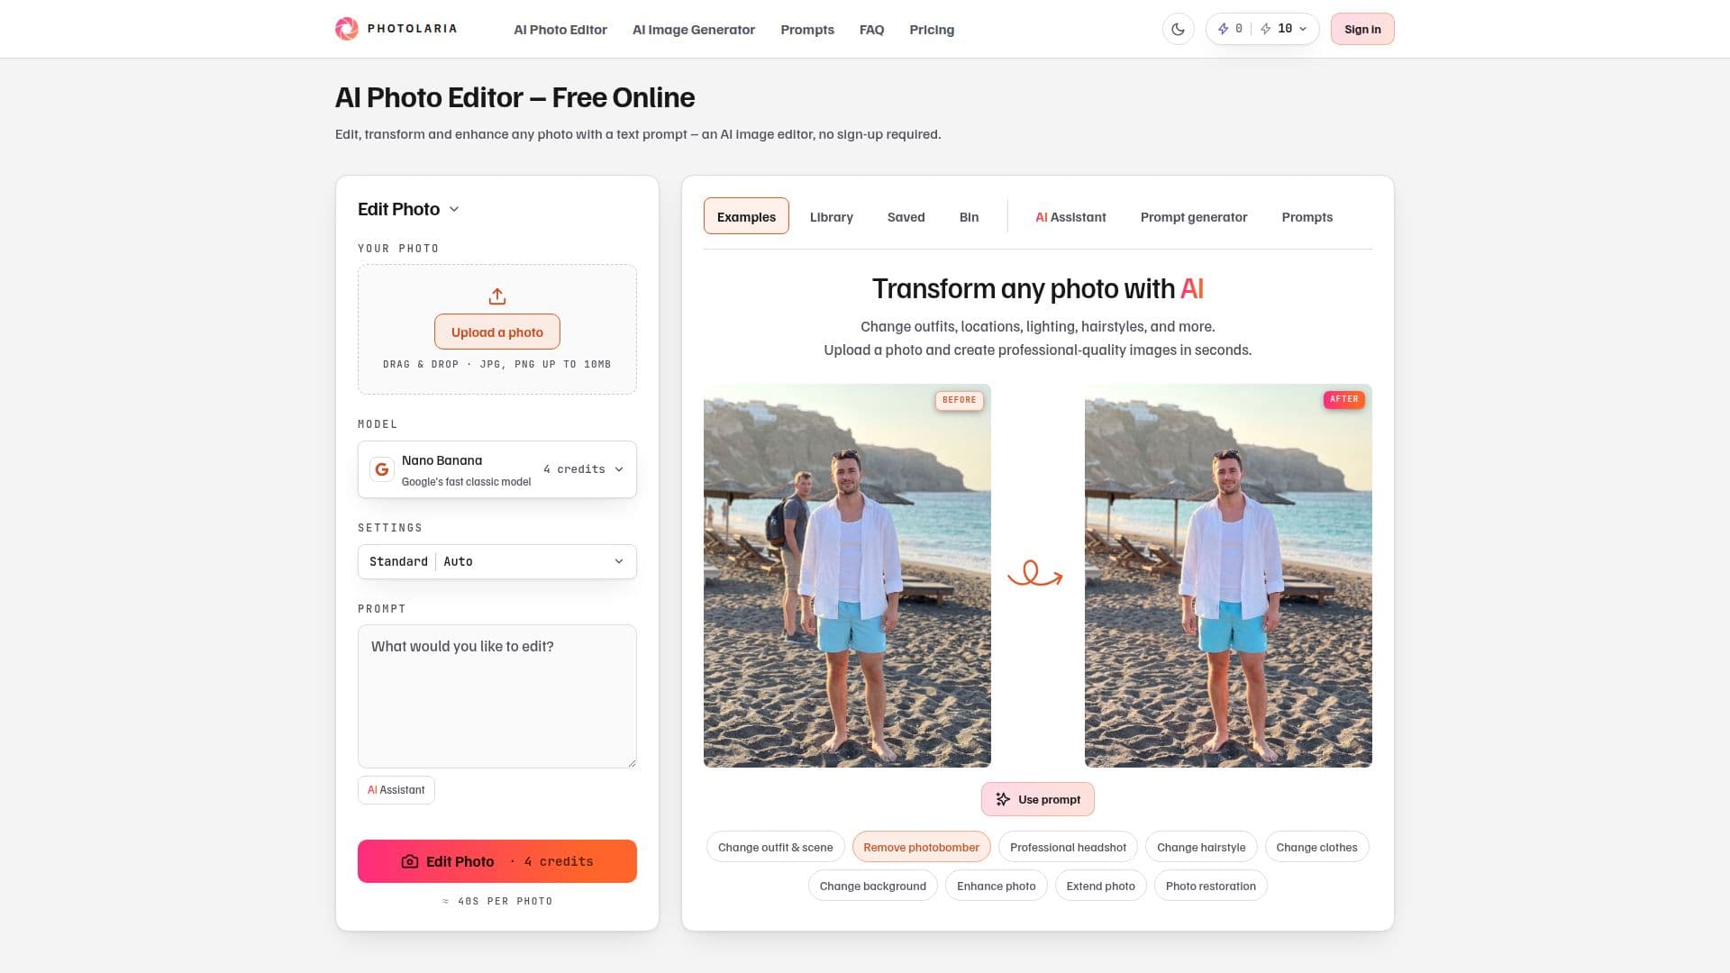Click the AI Assistant button below prompt
The image size is (1730, 973).
coord(396,790)
